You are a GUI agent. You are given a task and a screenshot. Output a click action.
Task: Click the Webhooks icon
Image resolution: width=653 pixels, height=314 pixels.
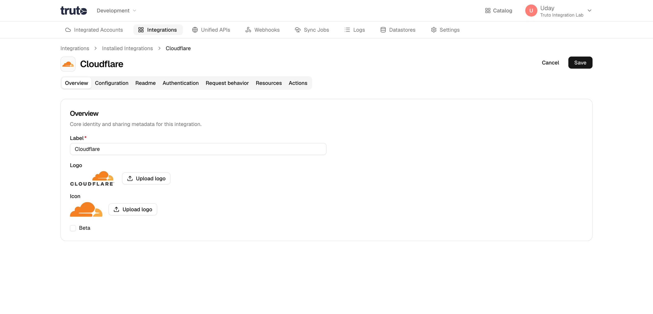click(248, 30)
